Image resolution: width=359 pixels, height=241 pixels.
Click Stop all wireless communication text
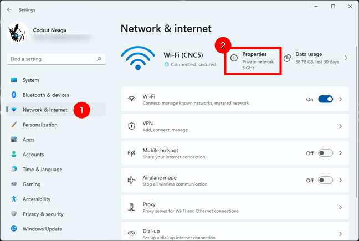pos(175,184)
